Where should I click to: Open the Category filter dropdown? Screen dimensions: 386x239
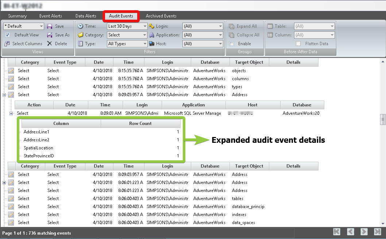click(x=145, y=35)
